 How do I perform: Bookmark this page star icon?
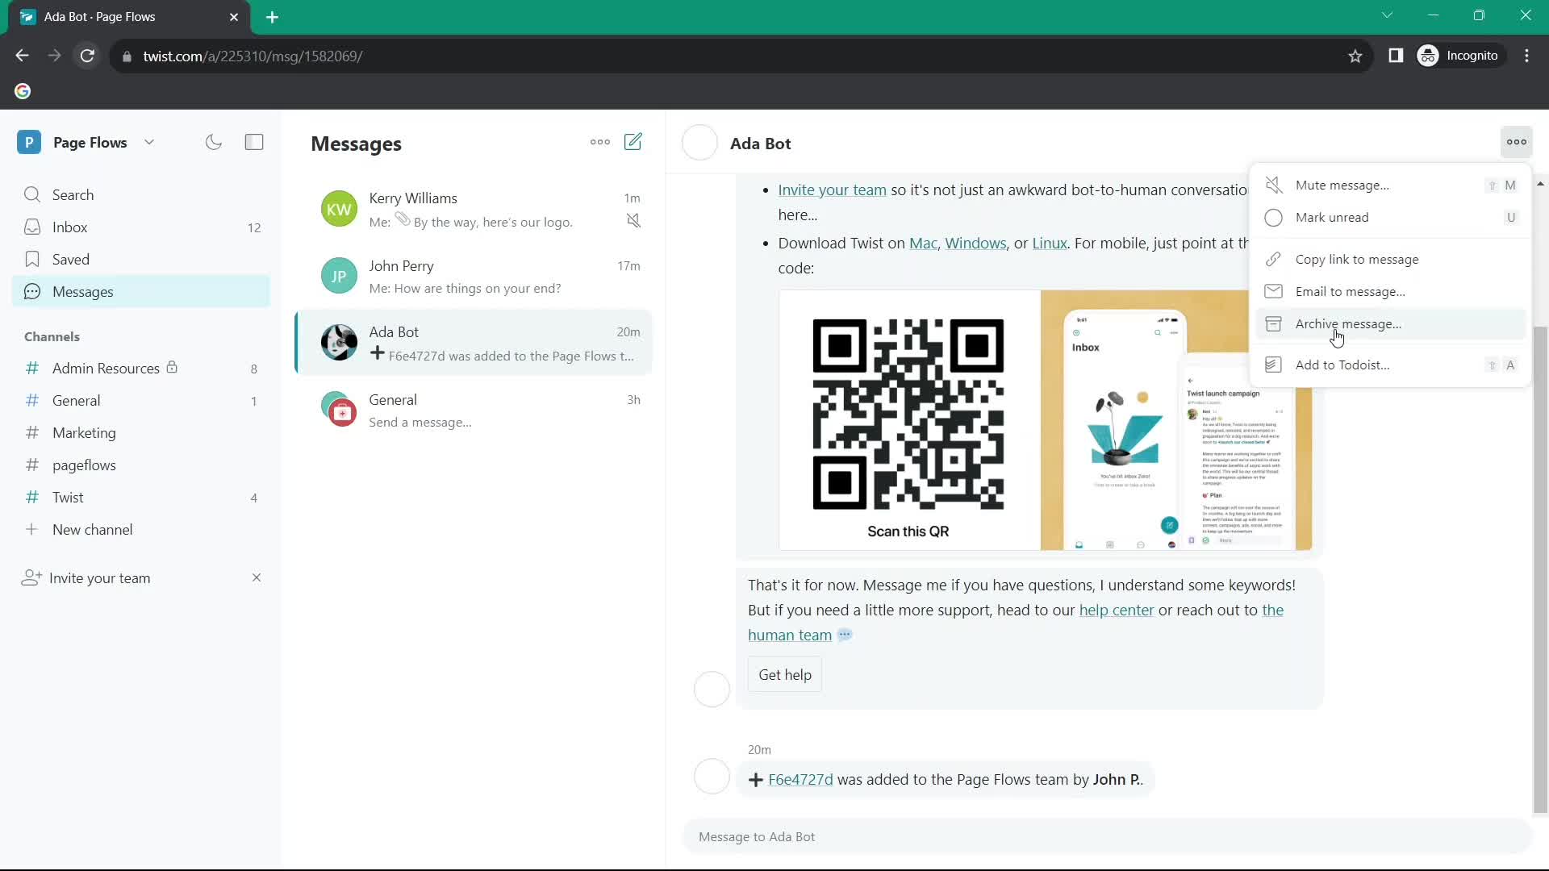(1355, 56)
